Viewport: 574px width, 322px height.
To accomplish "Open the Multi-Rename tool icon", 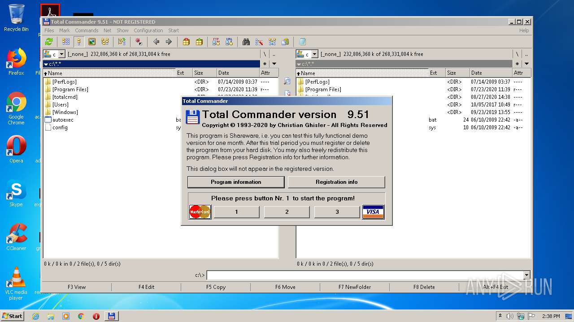I will 259,42.
